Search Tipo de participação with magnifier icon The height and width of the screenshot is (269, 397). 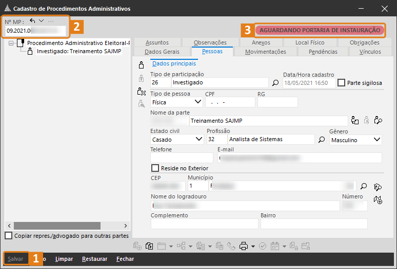tap(275, 83)
